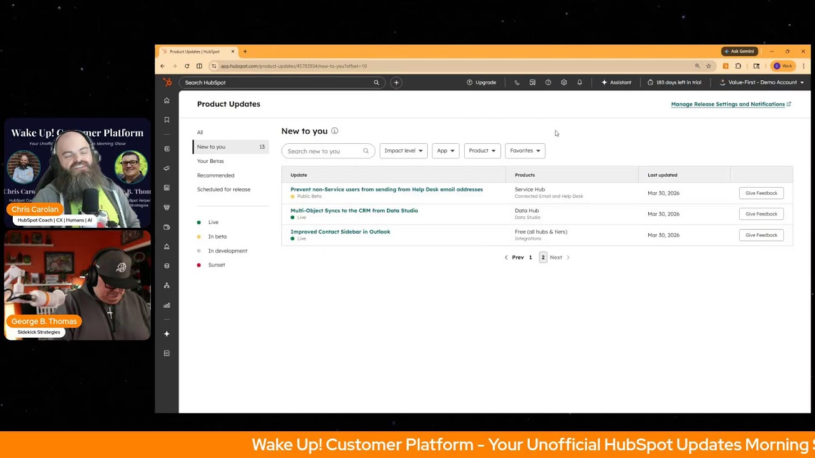Open Content icon in left sidebar
The height and width of the screenshot is (458, 815).
point(167,188)
